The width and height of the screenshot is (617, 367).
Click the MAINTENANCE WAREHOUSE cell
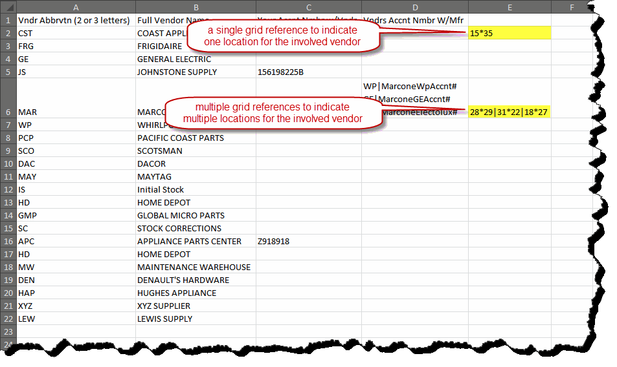196,267
